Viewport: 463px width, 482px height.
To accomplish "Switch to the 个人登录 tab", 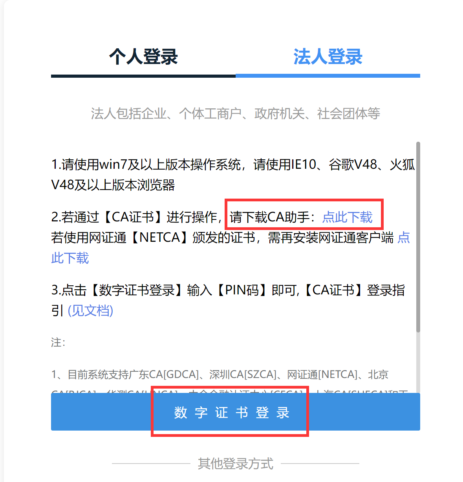I will (143, 57).
